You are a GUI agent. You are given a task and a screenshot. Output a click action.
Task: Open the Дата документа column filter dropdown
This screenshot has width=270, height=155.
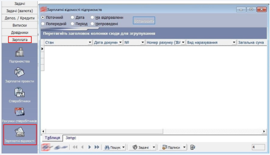[120, 42]
